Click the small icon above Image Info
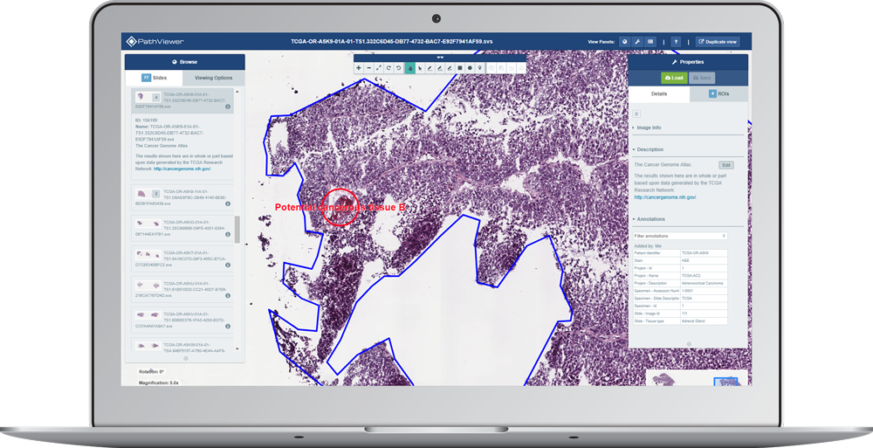Image resolution: width=873 pixels, height=448 pixels. 636,114
